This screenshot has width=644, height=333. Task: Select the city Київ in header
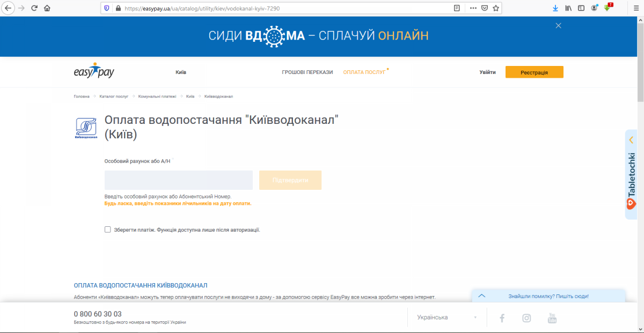point(181,72)
